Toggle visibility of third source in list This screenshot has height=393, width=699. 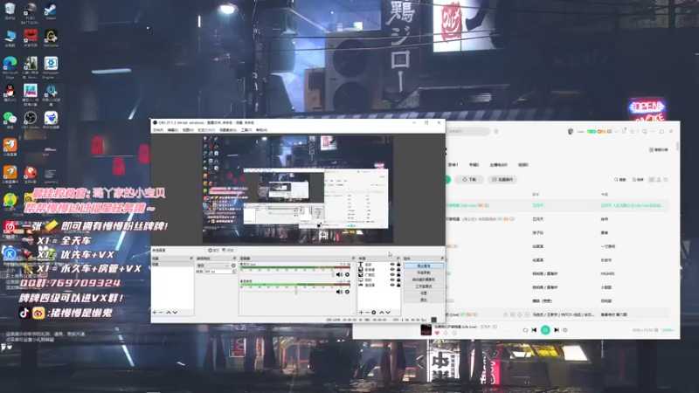[x=392, y=275]
